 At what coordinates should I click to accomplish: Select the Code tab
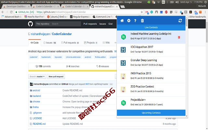[x=35, y=43]
